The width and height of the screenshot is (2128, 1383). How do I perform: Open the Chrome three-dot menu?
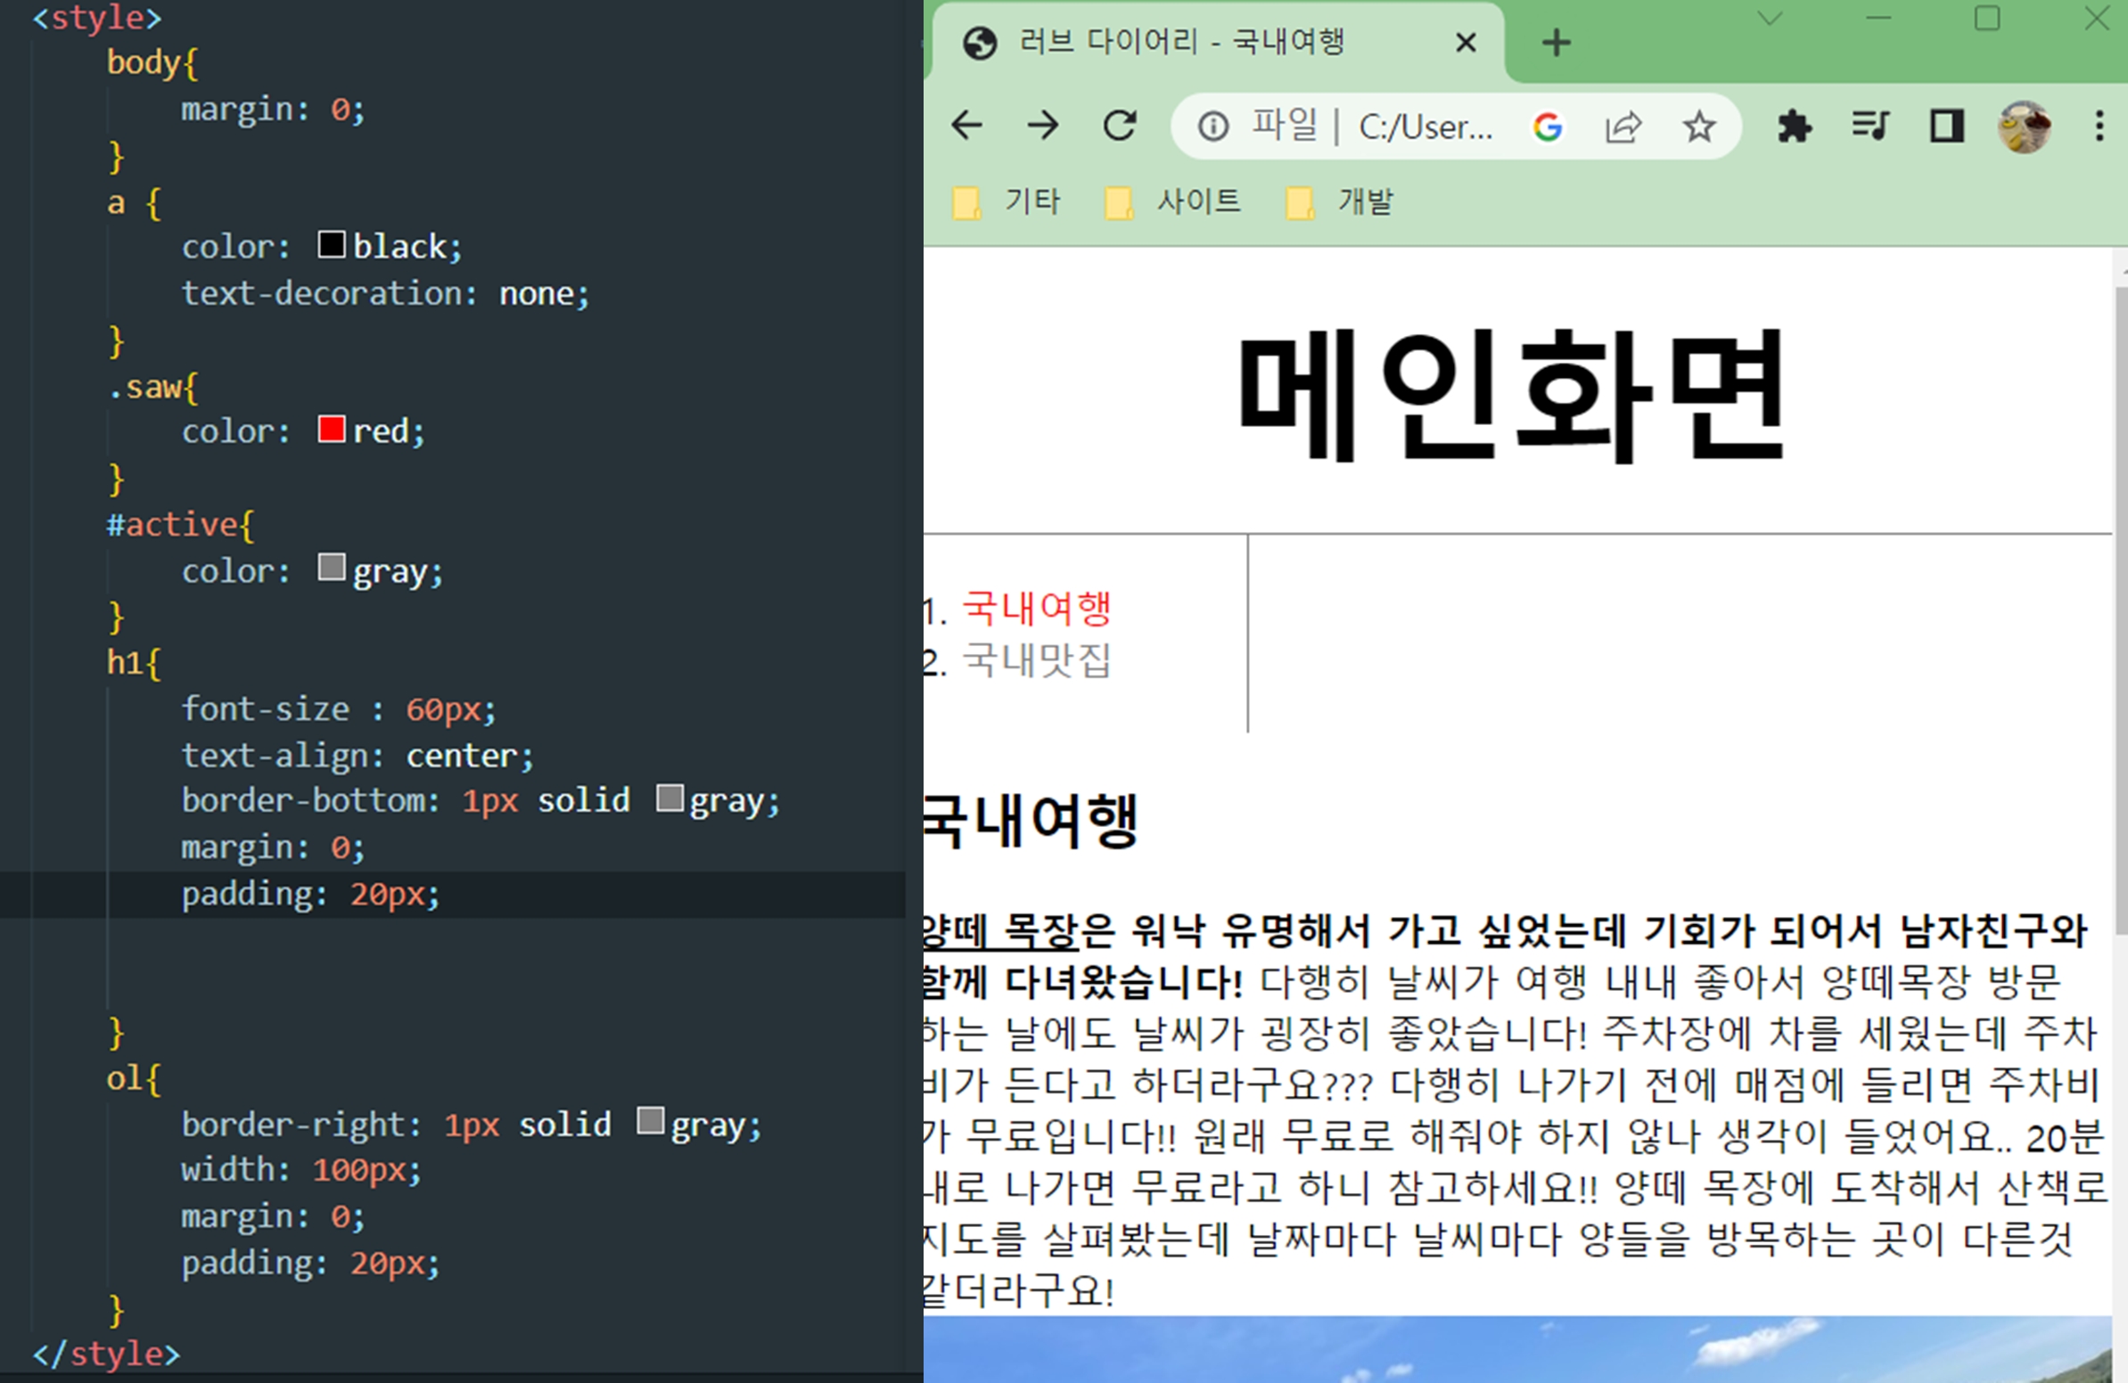tap(2099, 126)
